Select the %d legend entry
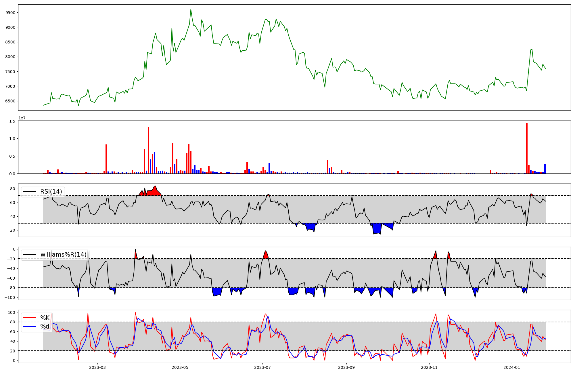This screenshot has width=575, height=374. pos(45,327)
